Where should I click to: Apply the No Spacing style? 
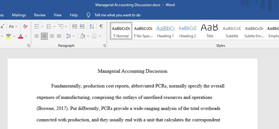tap(143, 30)
